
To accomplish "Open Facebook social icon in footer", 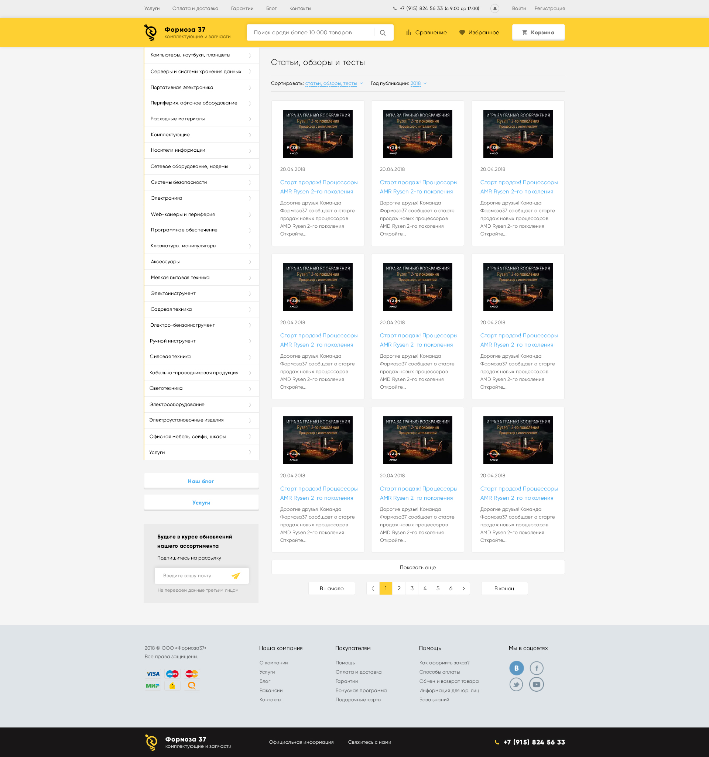I will coord(537,668).
